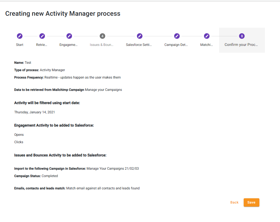The image size is (280, 222).
Task: Click the pencil icon above Campaign Det...
Action: coord(177,36)
